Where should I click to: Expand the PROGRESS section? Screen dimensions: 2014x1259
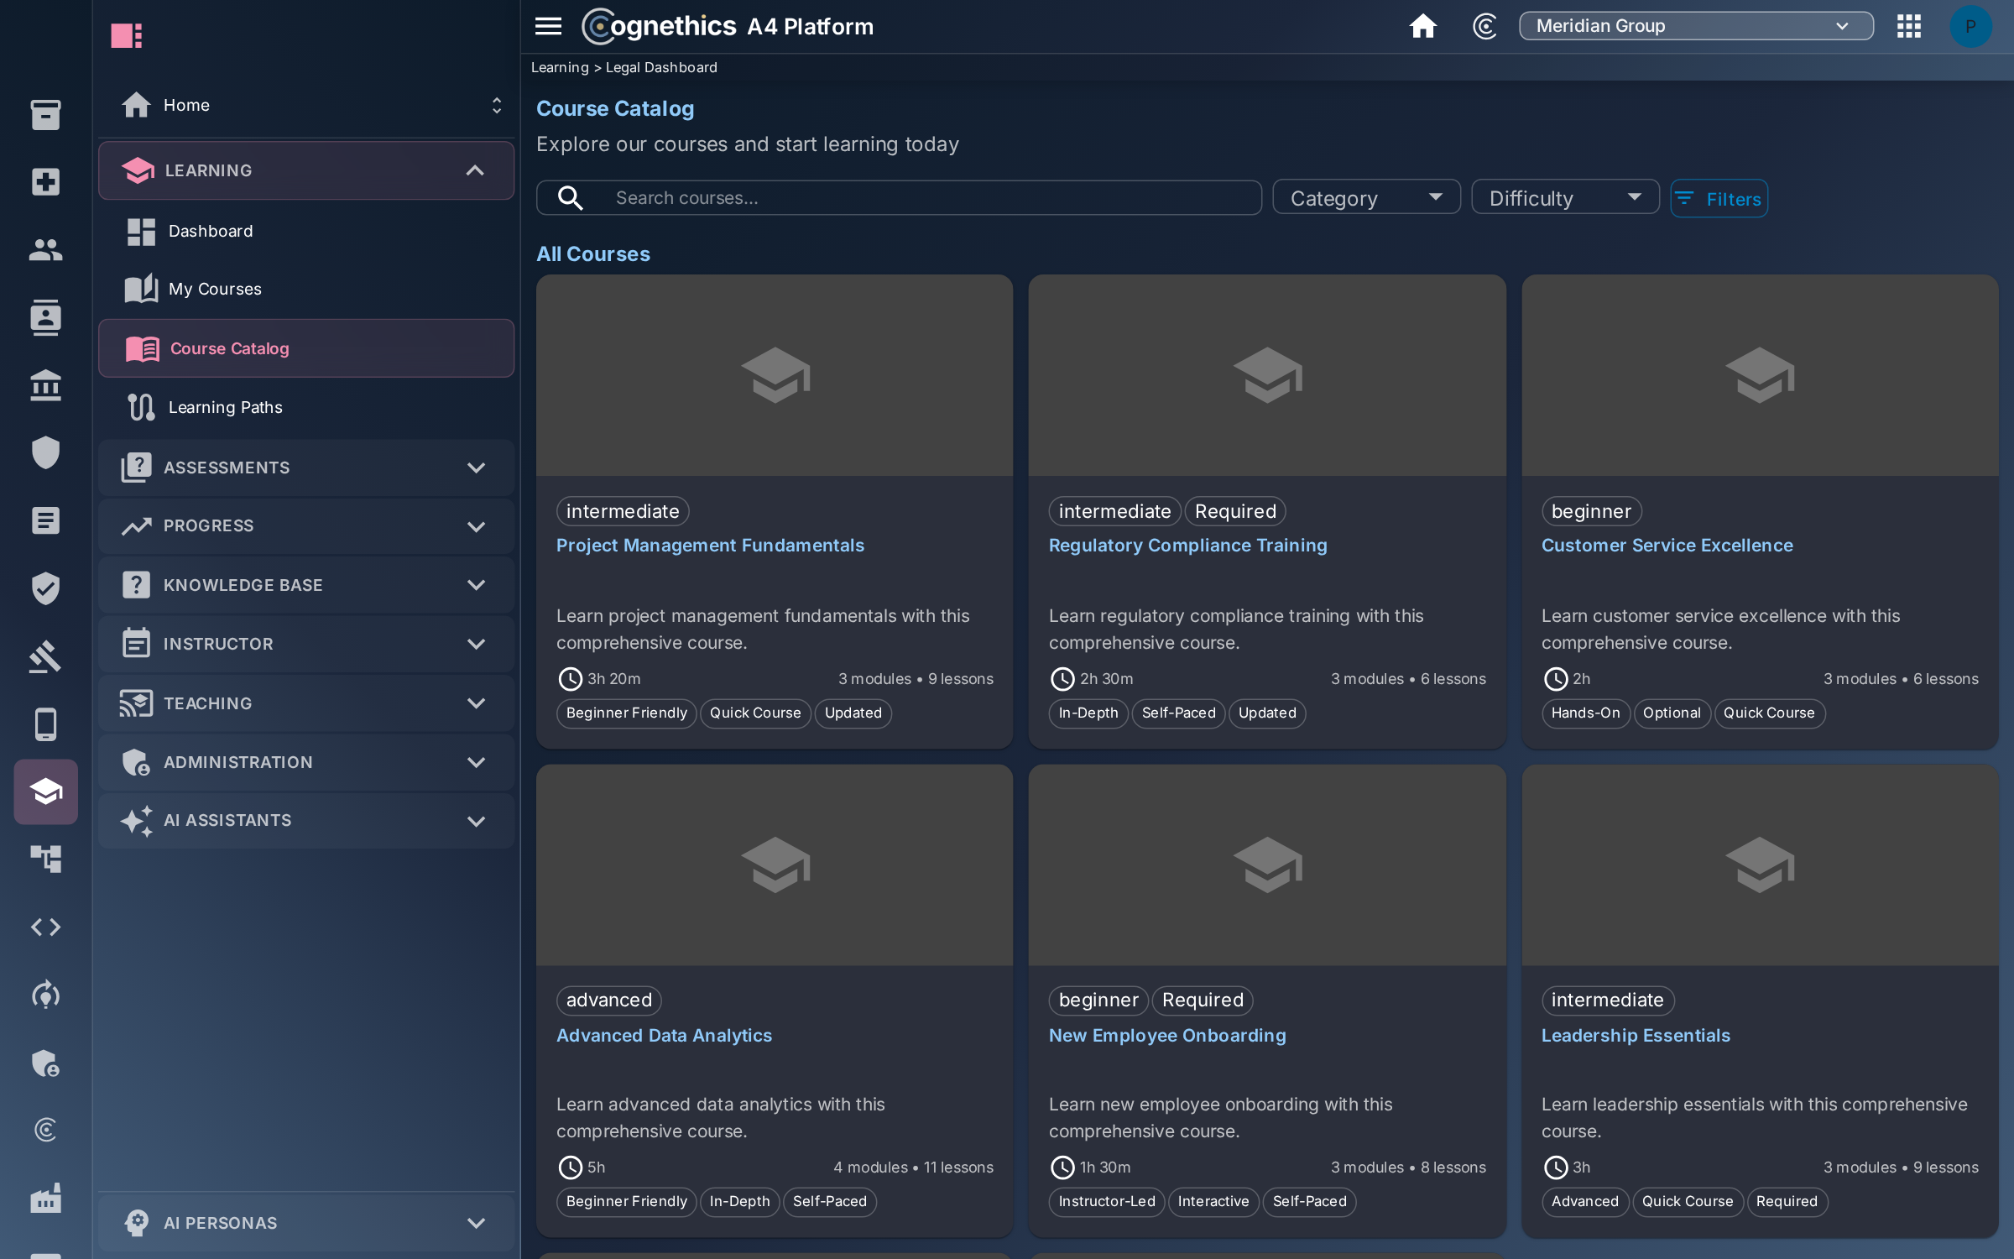coord(306,526)
